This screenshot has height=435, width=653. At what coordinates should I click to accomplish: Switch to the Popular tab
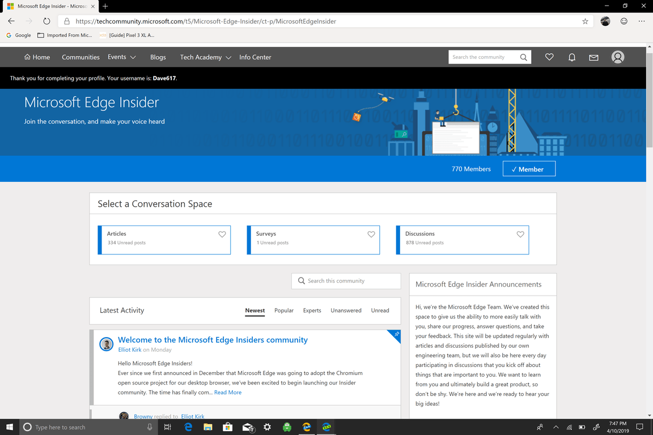tap(284, 310)
